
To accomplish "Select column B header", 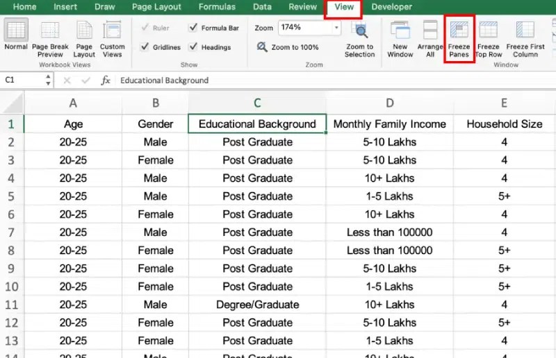I will click(x=155, y=103).
